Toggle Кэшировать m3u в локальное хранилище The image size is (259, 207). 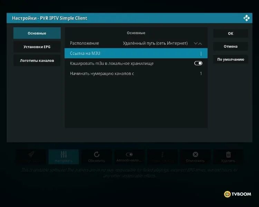(198, 63)
